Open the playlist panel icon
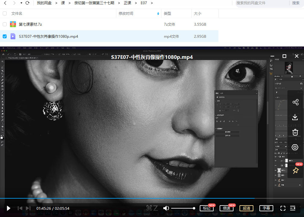The width and height of the screenshot is (304, 217). pos(293,208)
